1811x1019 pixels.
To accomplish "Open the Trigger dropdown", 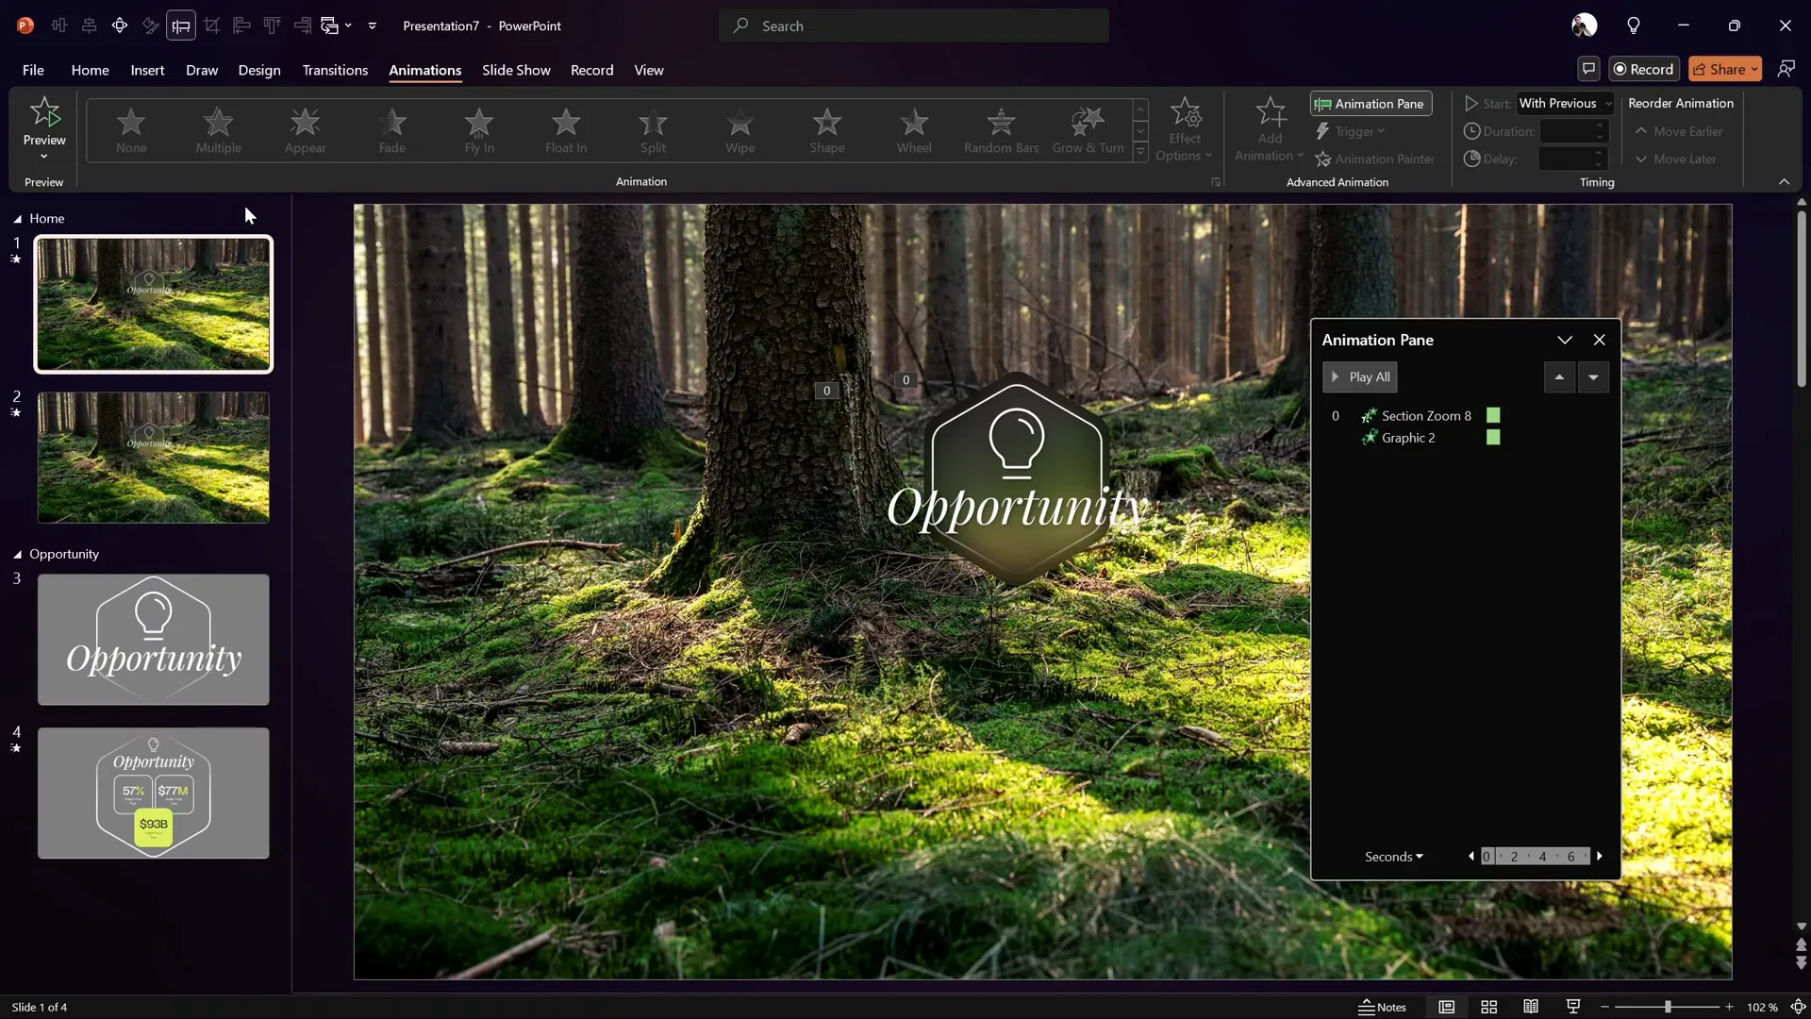I will tap(1350, 131).
